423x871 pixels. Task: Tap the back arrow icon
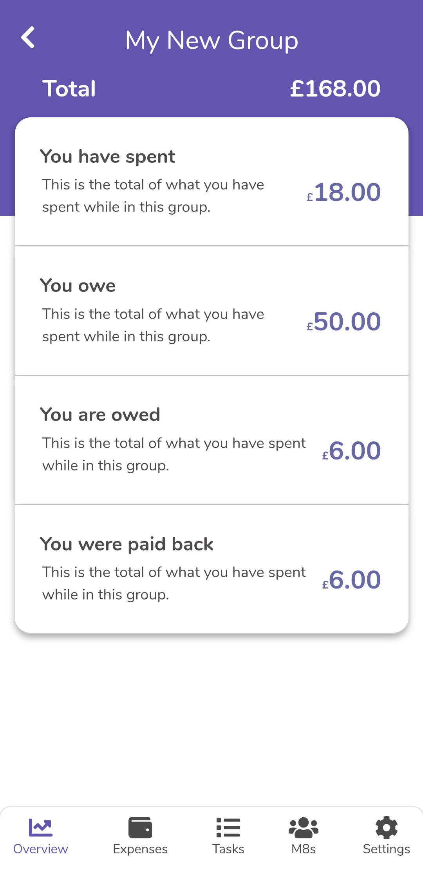pyautogui.click(x=28, y=38)
